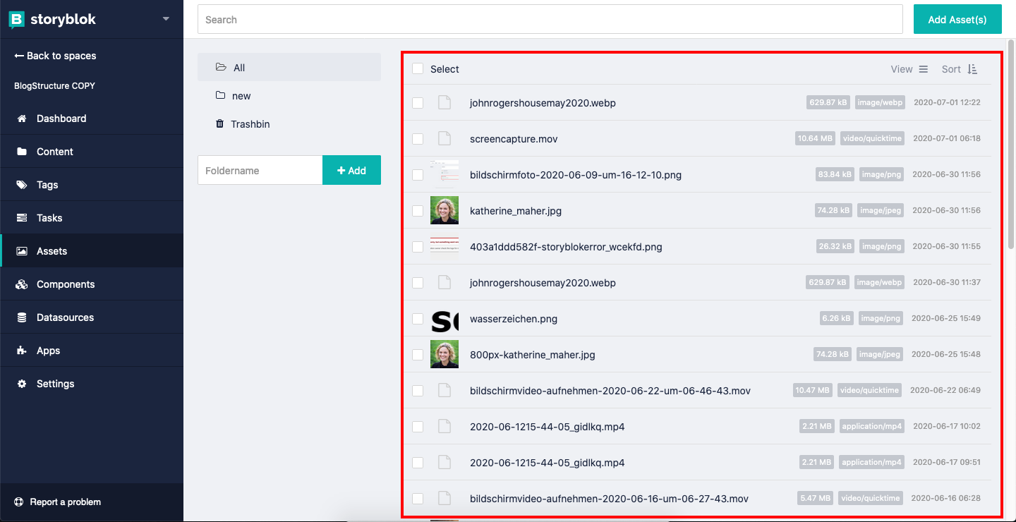Click the Add Asset(s) button

pyautogui.click(x=957, y=19)
